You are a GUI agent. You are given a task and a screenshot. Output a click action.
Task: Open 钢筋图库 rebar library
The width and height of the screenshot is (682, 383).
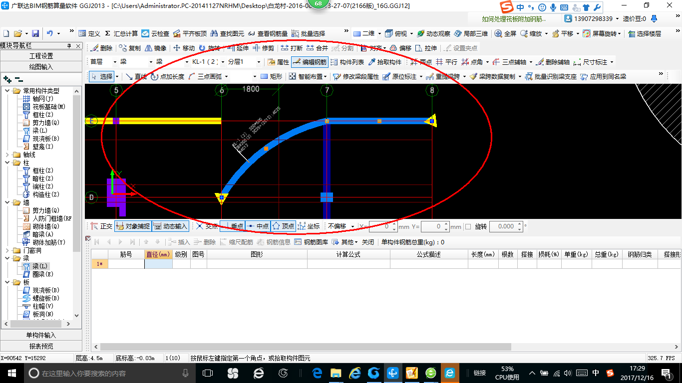tap(312, 242)
